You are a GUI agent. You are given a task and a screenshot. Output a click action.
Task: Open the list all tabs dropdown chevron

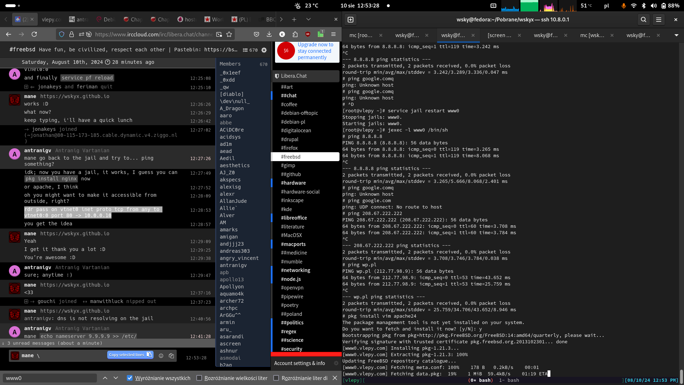[309, 19]
